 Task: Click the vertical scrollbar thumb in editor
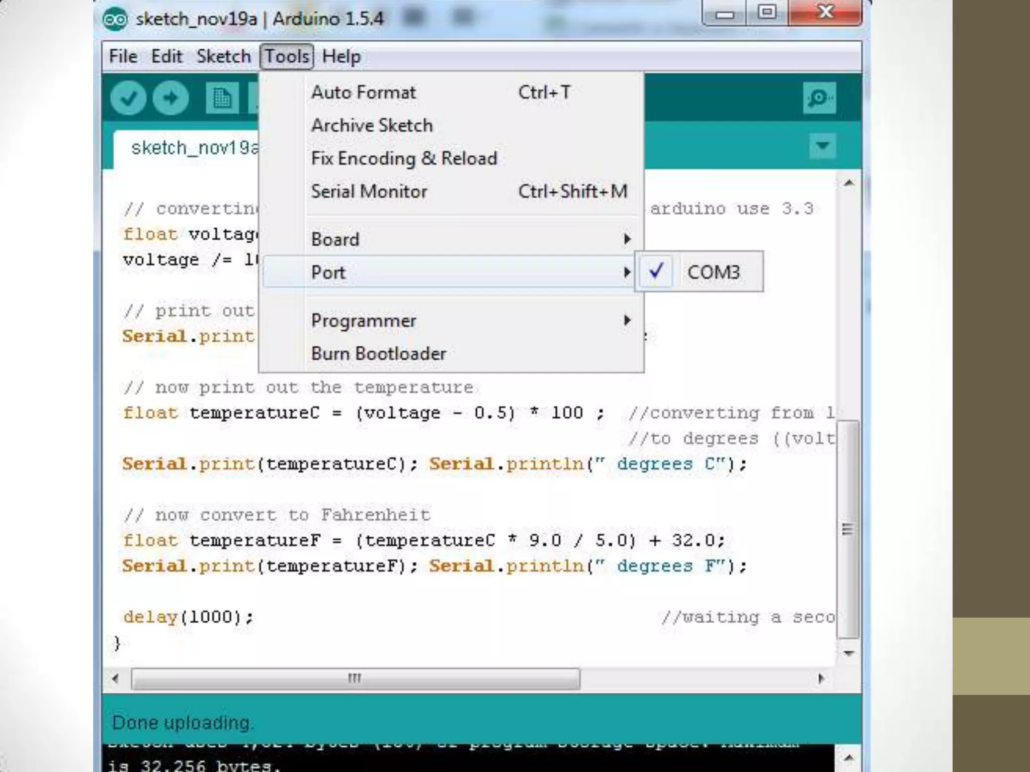click(x=848, y=529)
